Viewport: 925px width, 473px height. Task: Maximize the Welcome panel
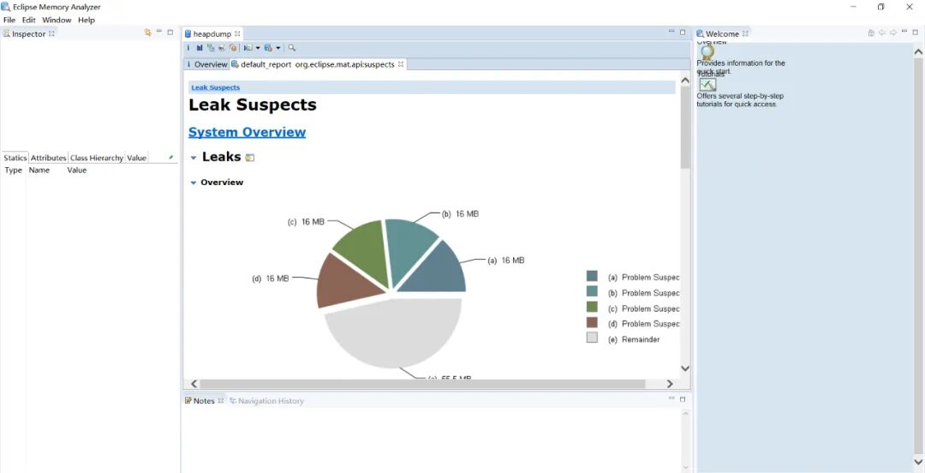[915, 33]
